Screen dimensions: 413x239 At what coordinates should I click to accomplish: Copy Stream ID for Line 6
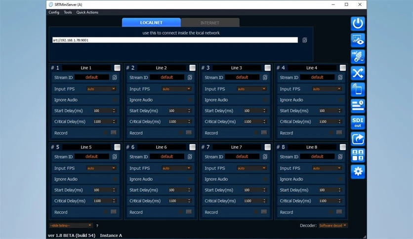190,157
